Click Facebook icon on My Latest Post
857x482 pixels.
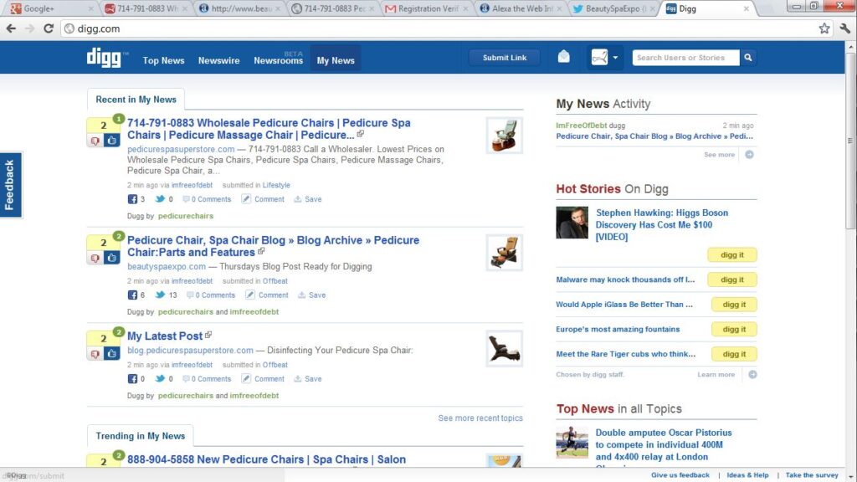tap(132, 379)
